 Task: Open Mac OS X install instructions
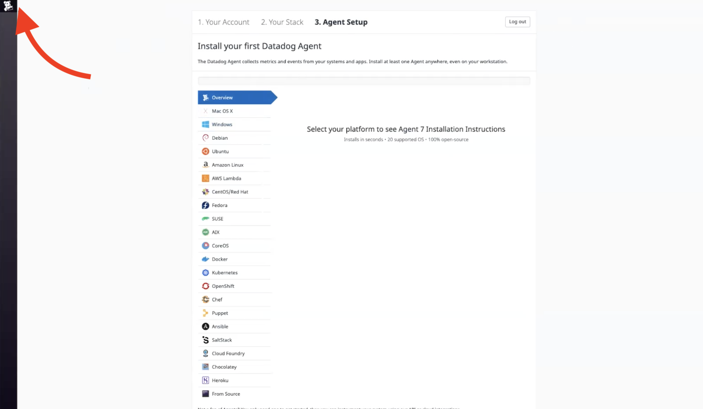coord(222,111)
